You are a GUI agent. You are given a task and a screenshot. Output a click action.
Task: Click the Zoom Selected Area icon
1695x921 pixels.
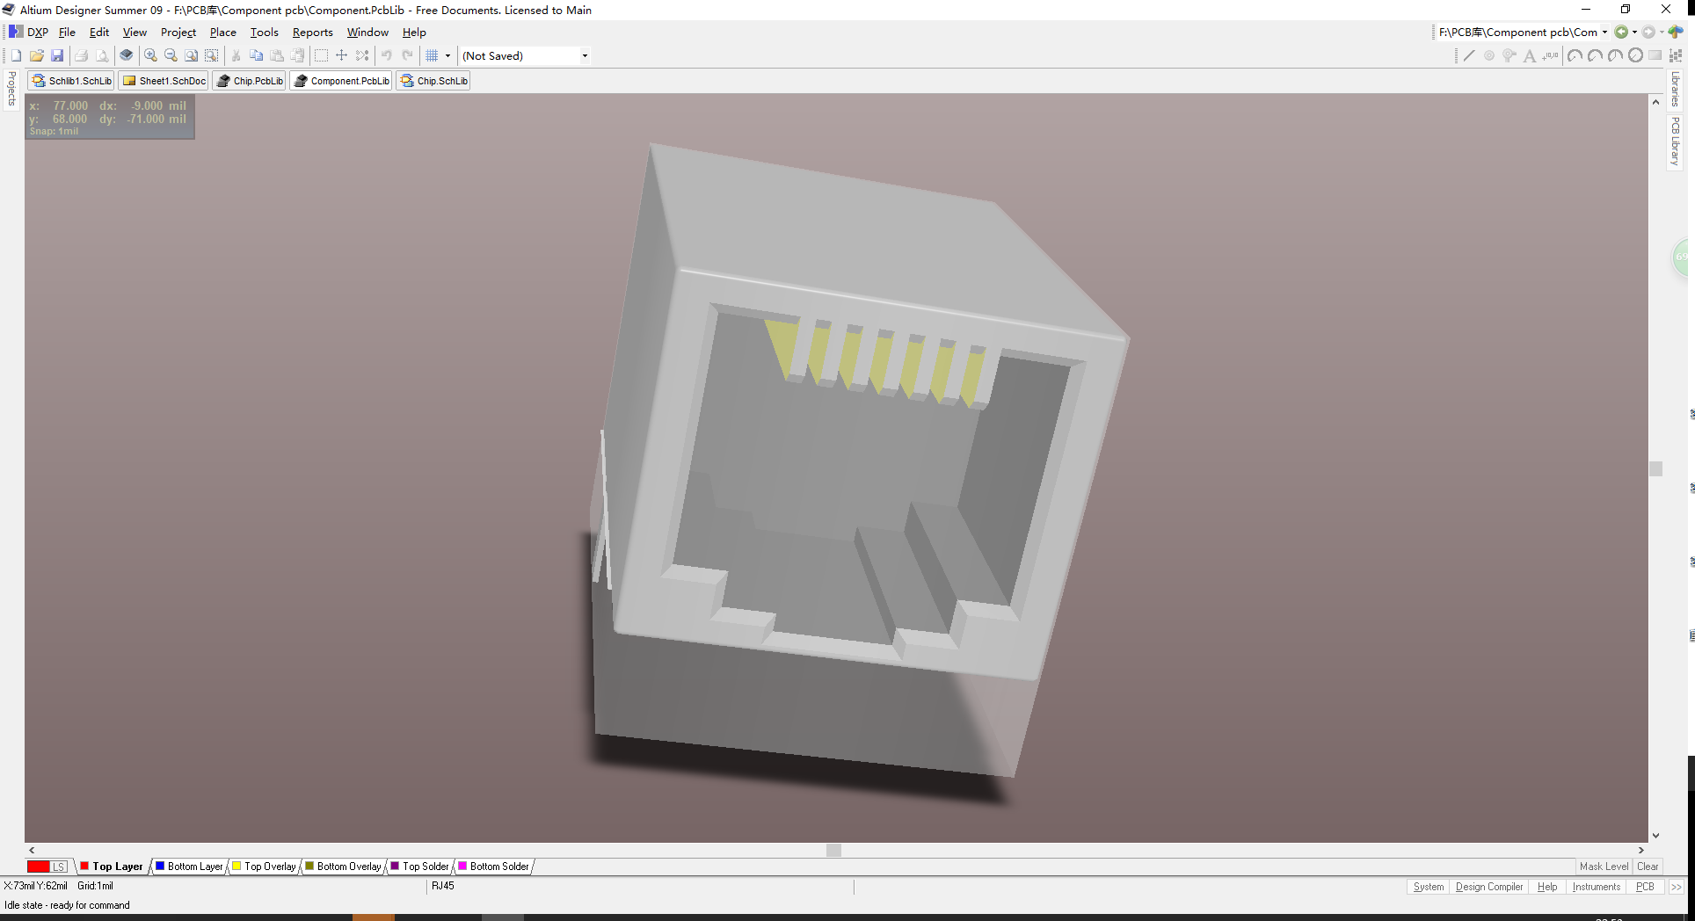212,55
